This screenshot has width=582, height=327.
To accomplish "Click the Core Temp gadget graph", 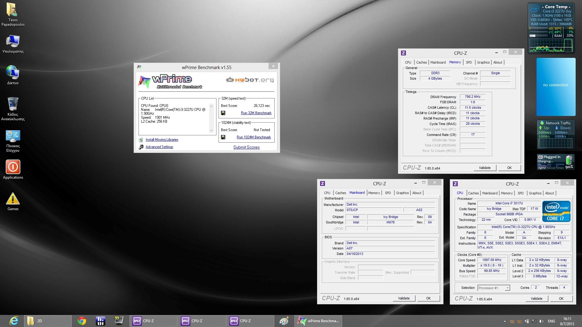I will pyautogui.click(x=551, y=45).
